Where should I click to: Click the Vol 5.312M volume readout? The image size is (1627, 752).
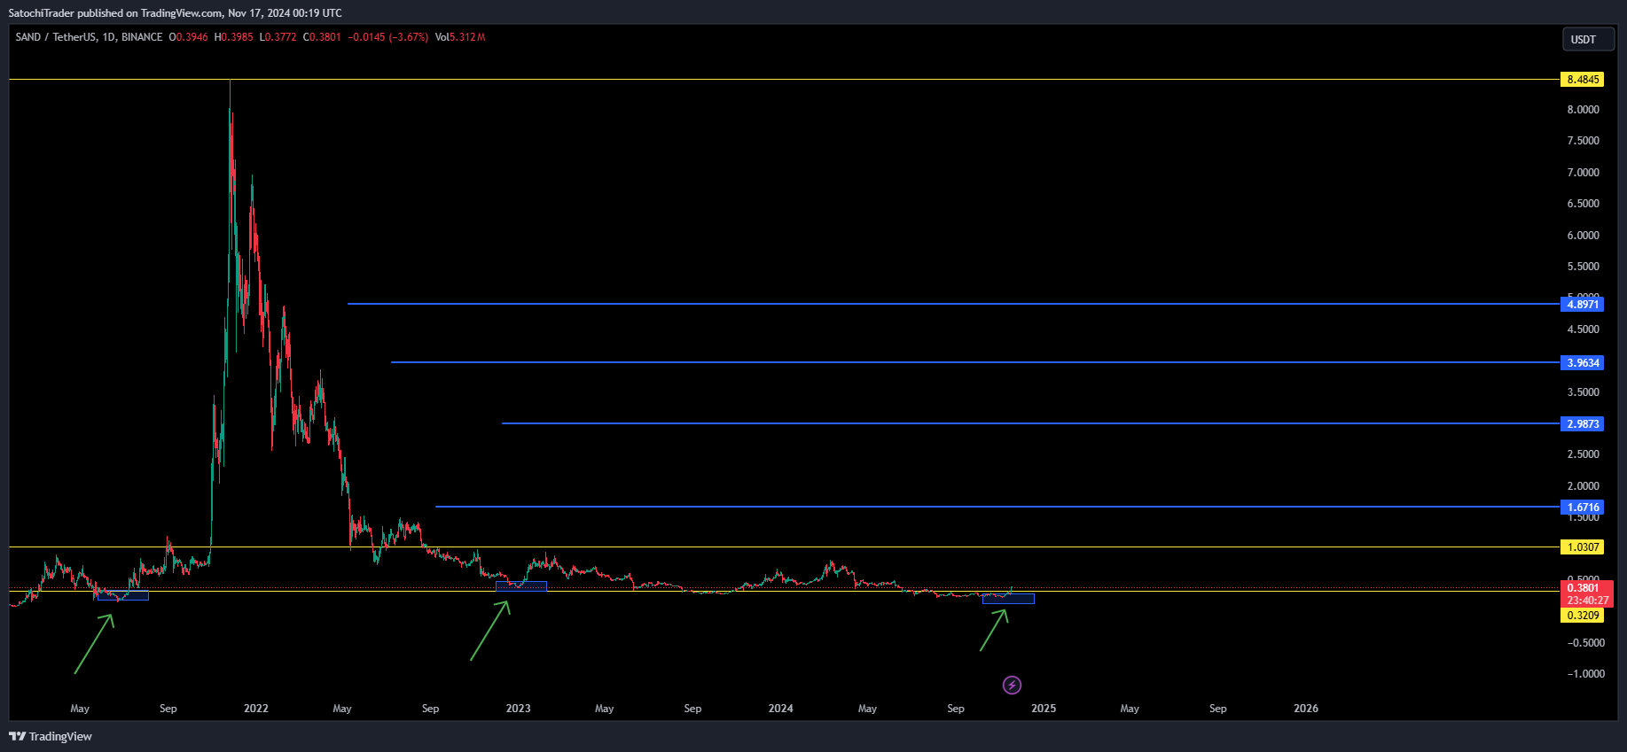tap(460, 37)
